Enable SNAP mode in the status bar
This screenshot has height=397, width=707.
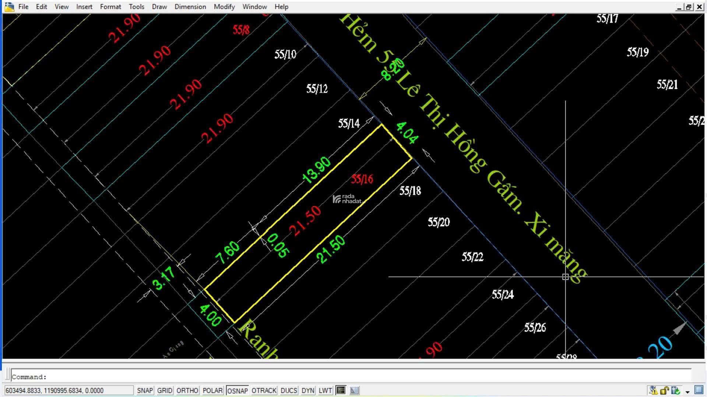point(144,390)
